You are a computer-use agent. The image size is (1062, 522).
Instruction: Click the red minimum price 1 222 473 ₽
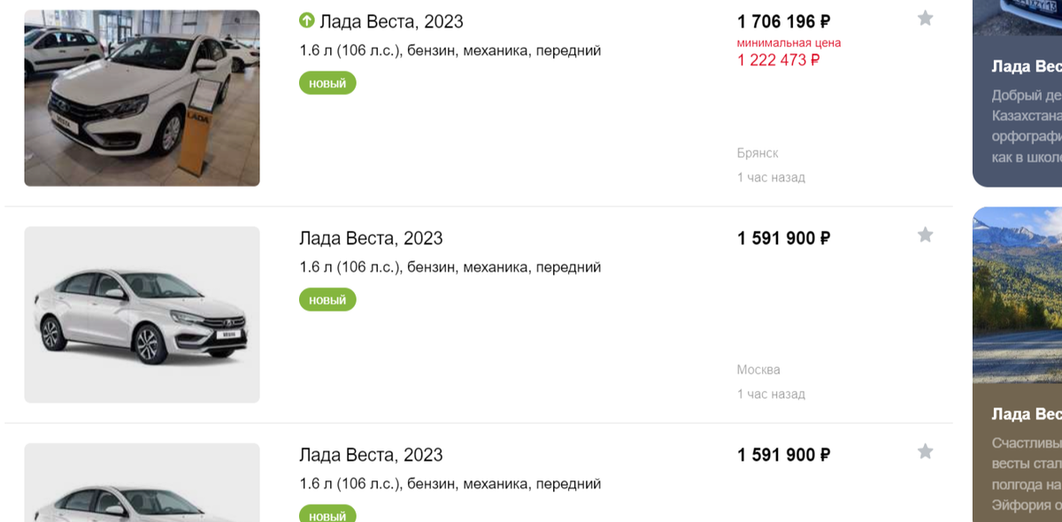778,60
